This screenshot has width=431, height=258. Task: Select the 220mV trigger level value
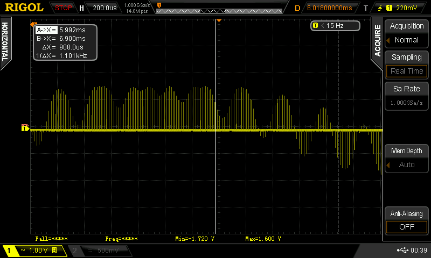(406, 8)
